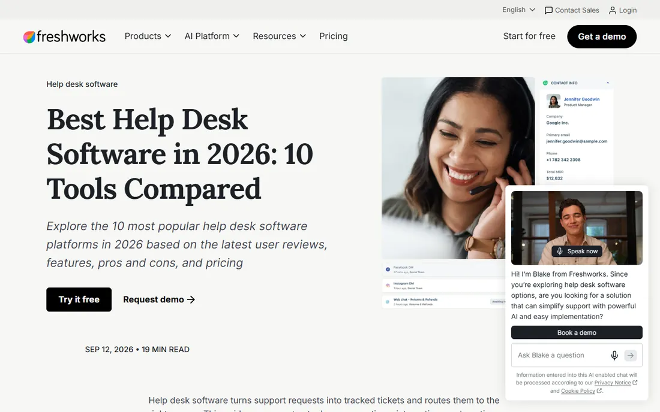This screenshot has height=412, width=660.
Task: Click the jennifer.goodwin@sample.com email text
Action: coord(577,141)
